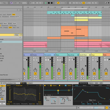
Task: Click the Bass Drop track pan knob
Action: (x=71, y=70)
